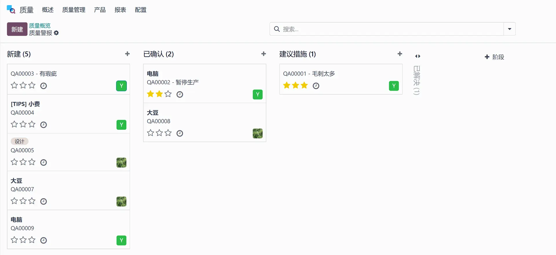
Task: Click the leaf photo avatar on QA00005
Action: click(x=121, y=162)
